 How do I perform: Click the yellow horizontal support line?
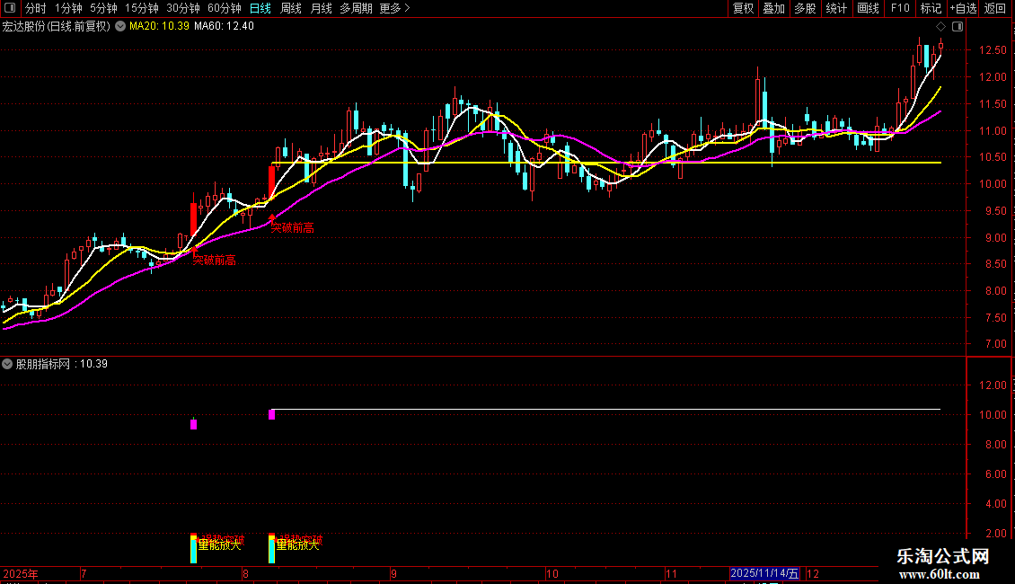tap(606, 163)
